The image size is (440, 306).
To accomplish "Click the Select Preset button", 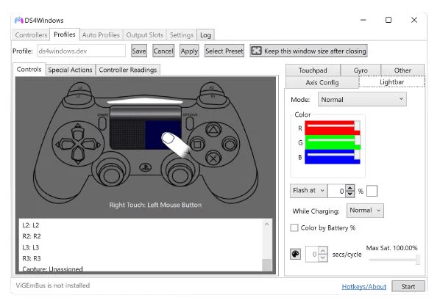I will 224,51.
